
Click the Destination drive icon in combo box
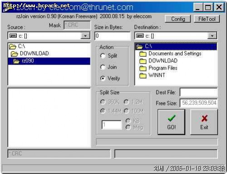click(140, 36)
